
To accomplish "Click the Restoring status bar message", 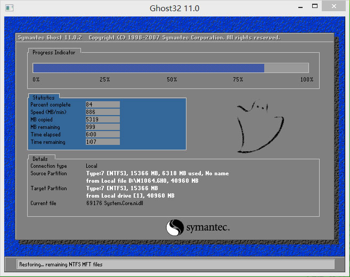I will tap(61, 264).
